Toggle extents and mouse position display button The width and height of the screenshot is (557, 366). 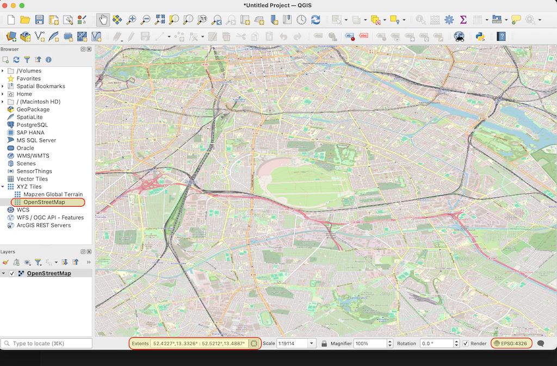(253, 343)
